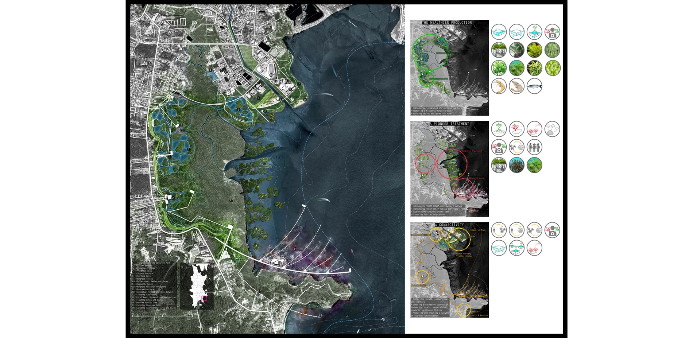
Task: Click the person-to-houses exchange icon
Action: 499,230
